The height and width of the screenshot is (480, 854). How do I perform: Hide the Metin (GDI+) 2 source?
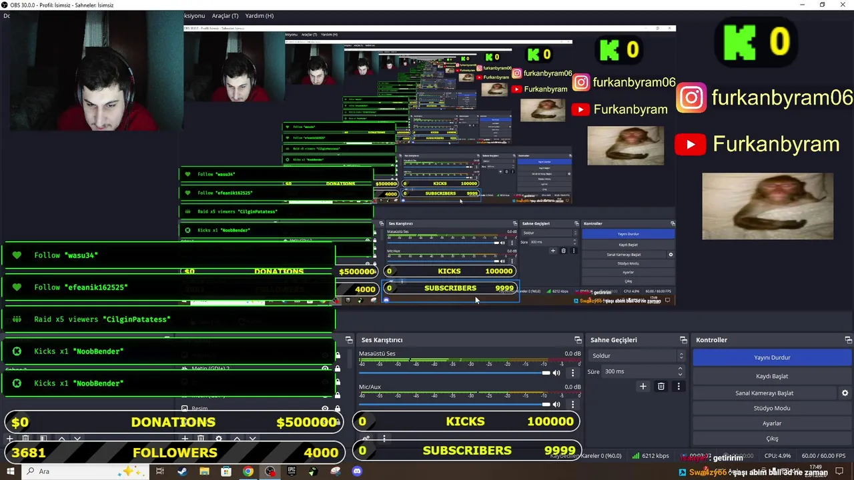tap(326, 369)
